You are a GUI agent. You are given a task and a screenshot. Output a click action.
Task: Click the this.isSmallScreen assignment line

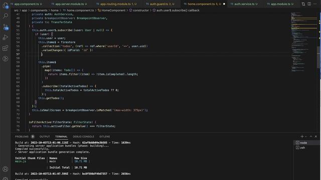click(90, 110)
